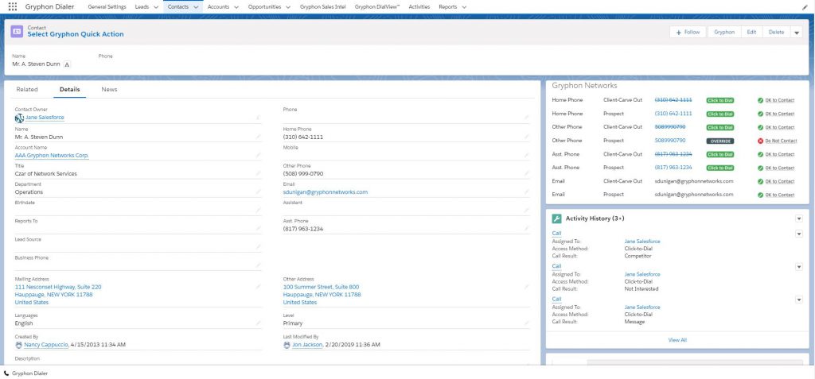Click the OVERRIDE button for Other Phone
The height and width of the screenshot is (379, 815).
click(719, 141)
